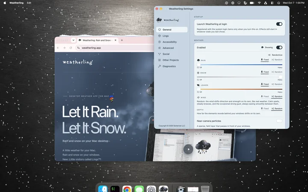
Task: Click the snowflake icon beside SNOW
Action: [198, 73]
